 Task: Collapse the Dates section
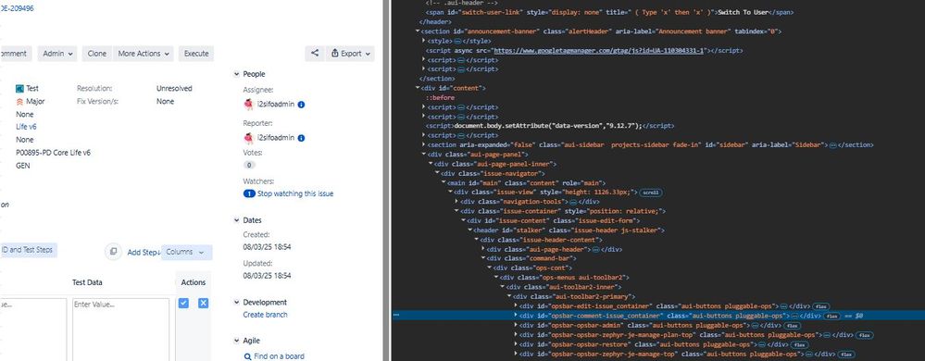click(x=236, y=220)
